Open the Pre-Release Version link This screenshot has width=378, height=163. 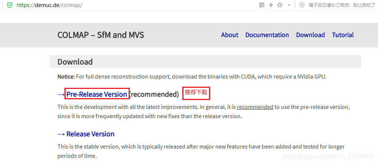(x=97, y=94)
